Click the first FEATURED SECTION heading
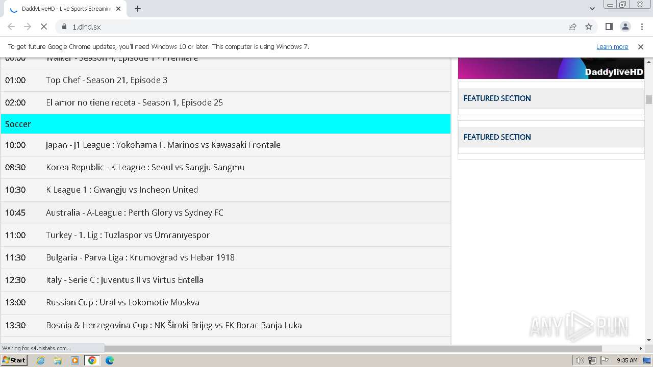This screenshot has height=367, width=653. pyautogui.click(x=497, y=98)
